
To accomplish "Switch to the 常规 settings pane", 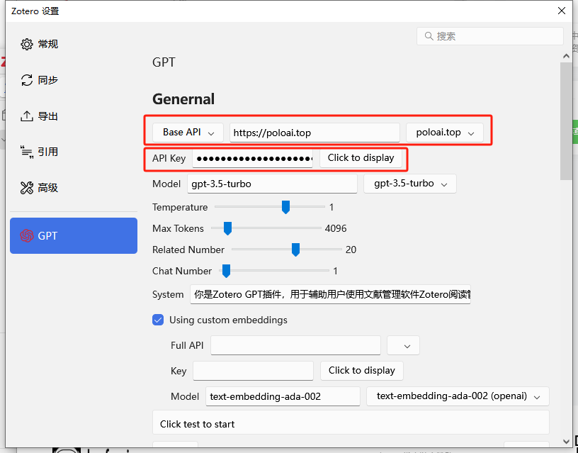I will (x=74, y=44).
